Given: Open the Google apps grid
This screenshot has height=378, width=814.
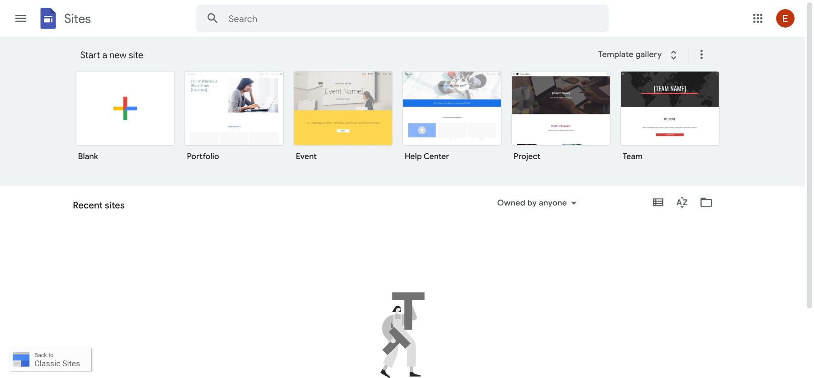Looking at the screenshot, I should pyautogui.click(x=757, y=19).
